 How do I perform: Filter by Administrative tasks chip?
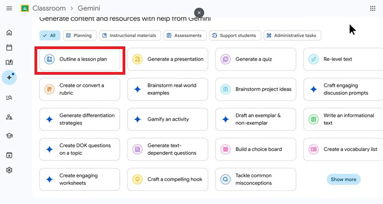click(292, 35)
